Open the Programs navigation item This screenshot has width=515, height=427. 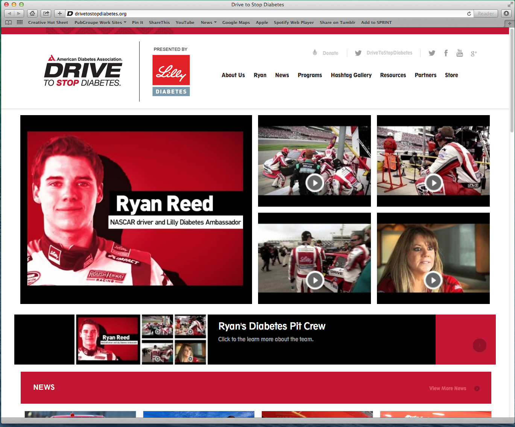[310, 75]
